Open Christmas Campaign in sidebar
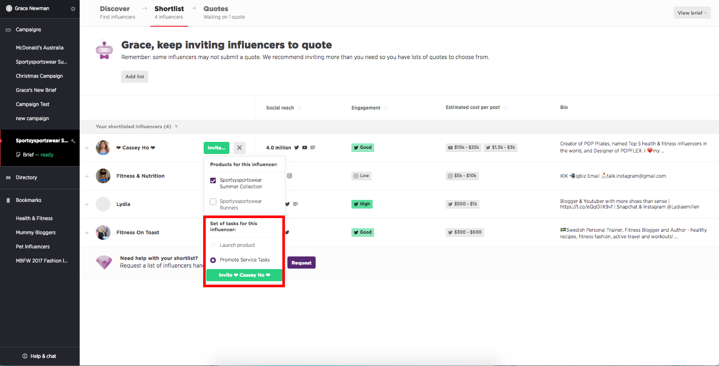719x366 pixels. tap(39, 76)
